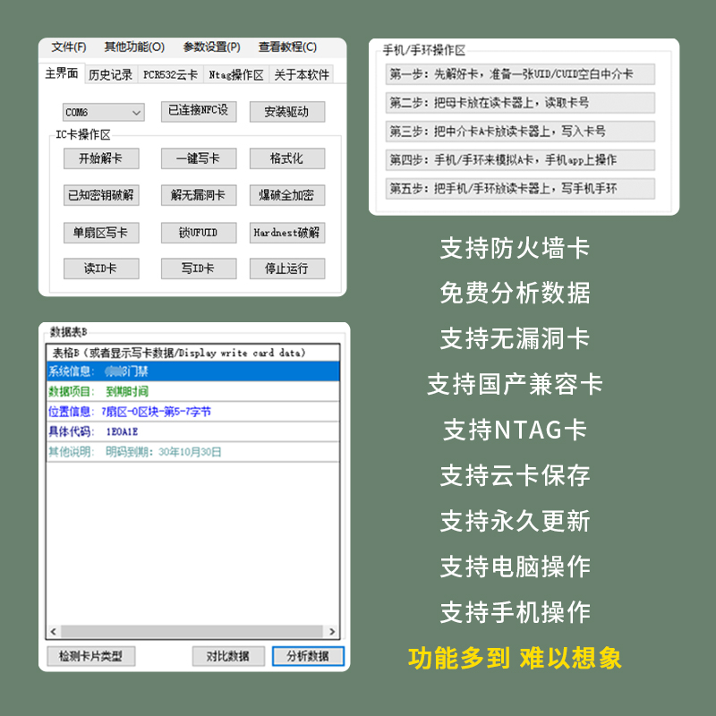
Task: Switch to the 历史记录 tab
Action: click(x=110, y=74)
